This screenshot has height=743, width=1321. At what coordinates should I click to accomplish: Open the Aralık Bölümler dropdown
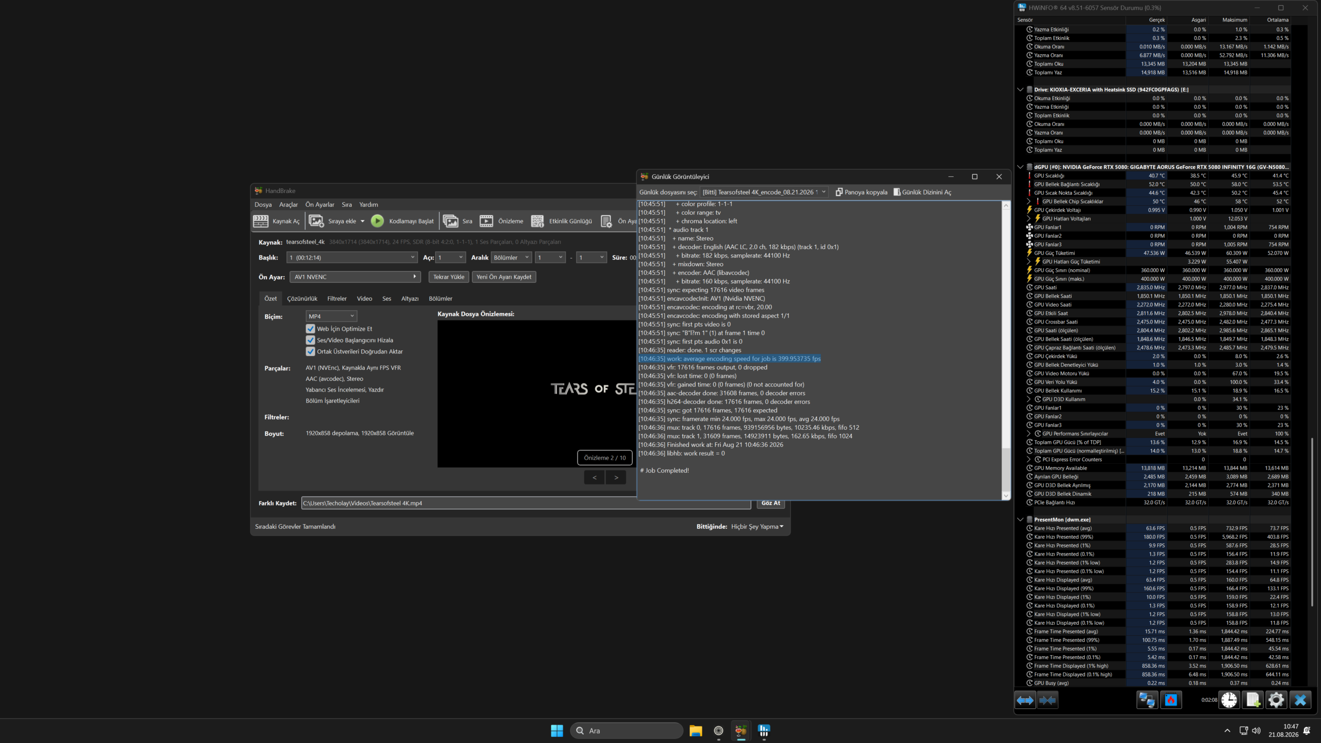tap(511, 257)
